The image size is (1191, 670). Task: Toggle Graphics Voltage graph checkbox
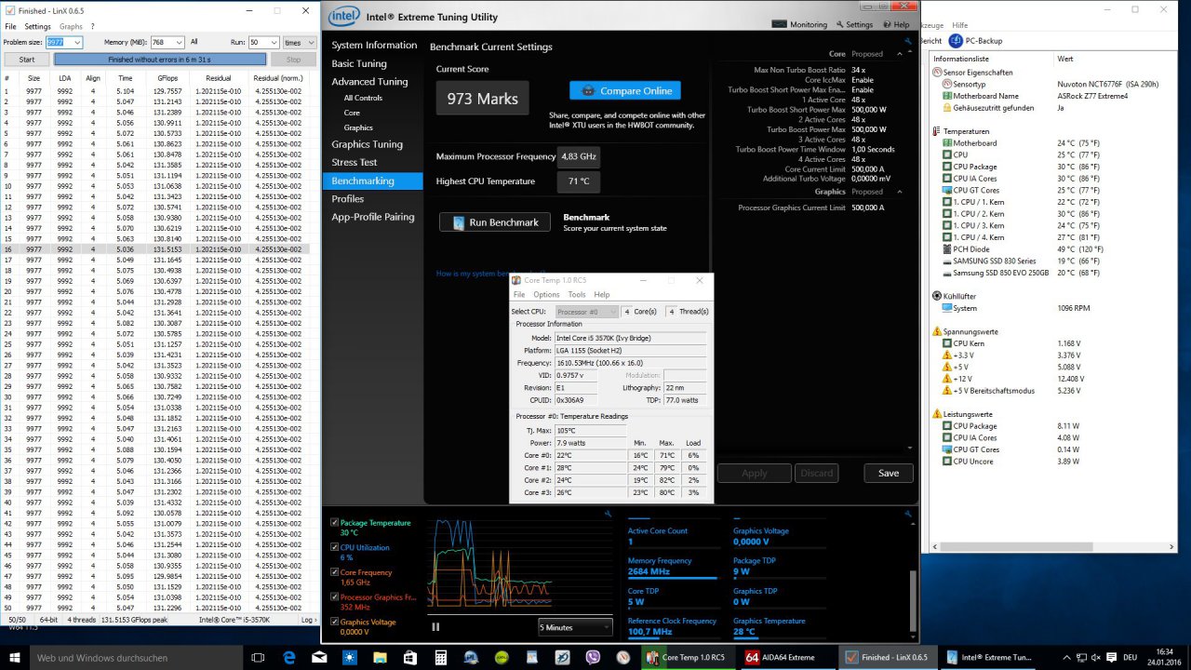(x=335, y=622)
